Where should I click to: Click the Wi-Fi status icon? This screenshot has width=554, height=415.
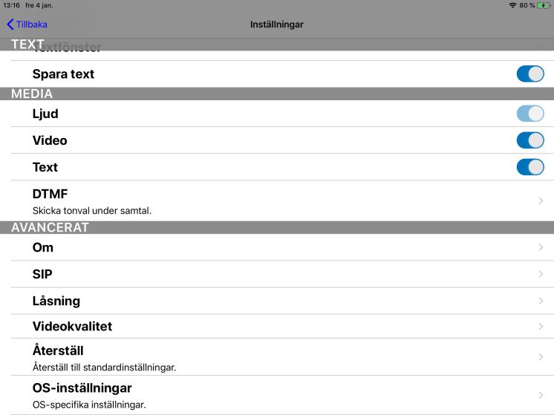click(x=512, y=5)
